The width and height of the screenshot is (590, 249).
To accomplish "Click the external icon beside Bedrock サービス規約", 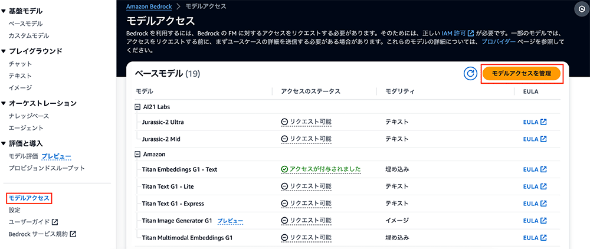I will click(73, 234).
